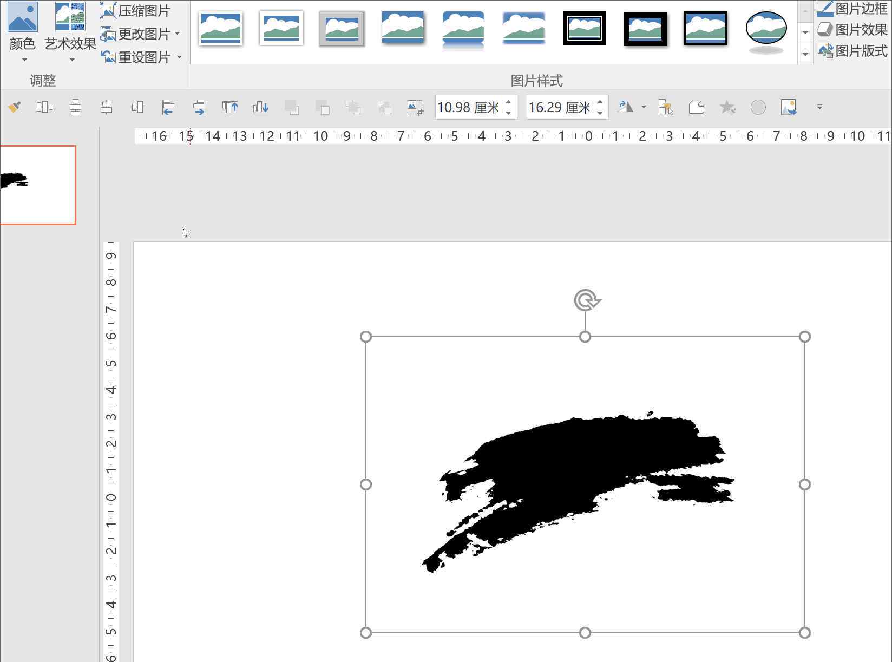The width and height of the screenshot is (892, 662).
Task: Click the snipped-corner shape icon
Action: 697,107
